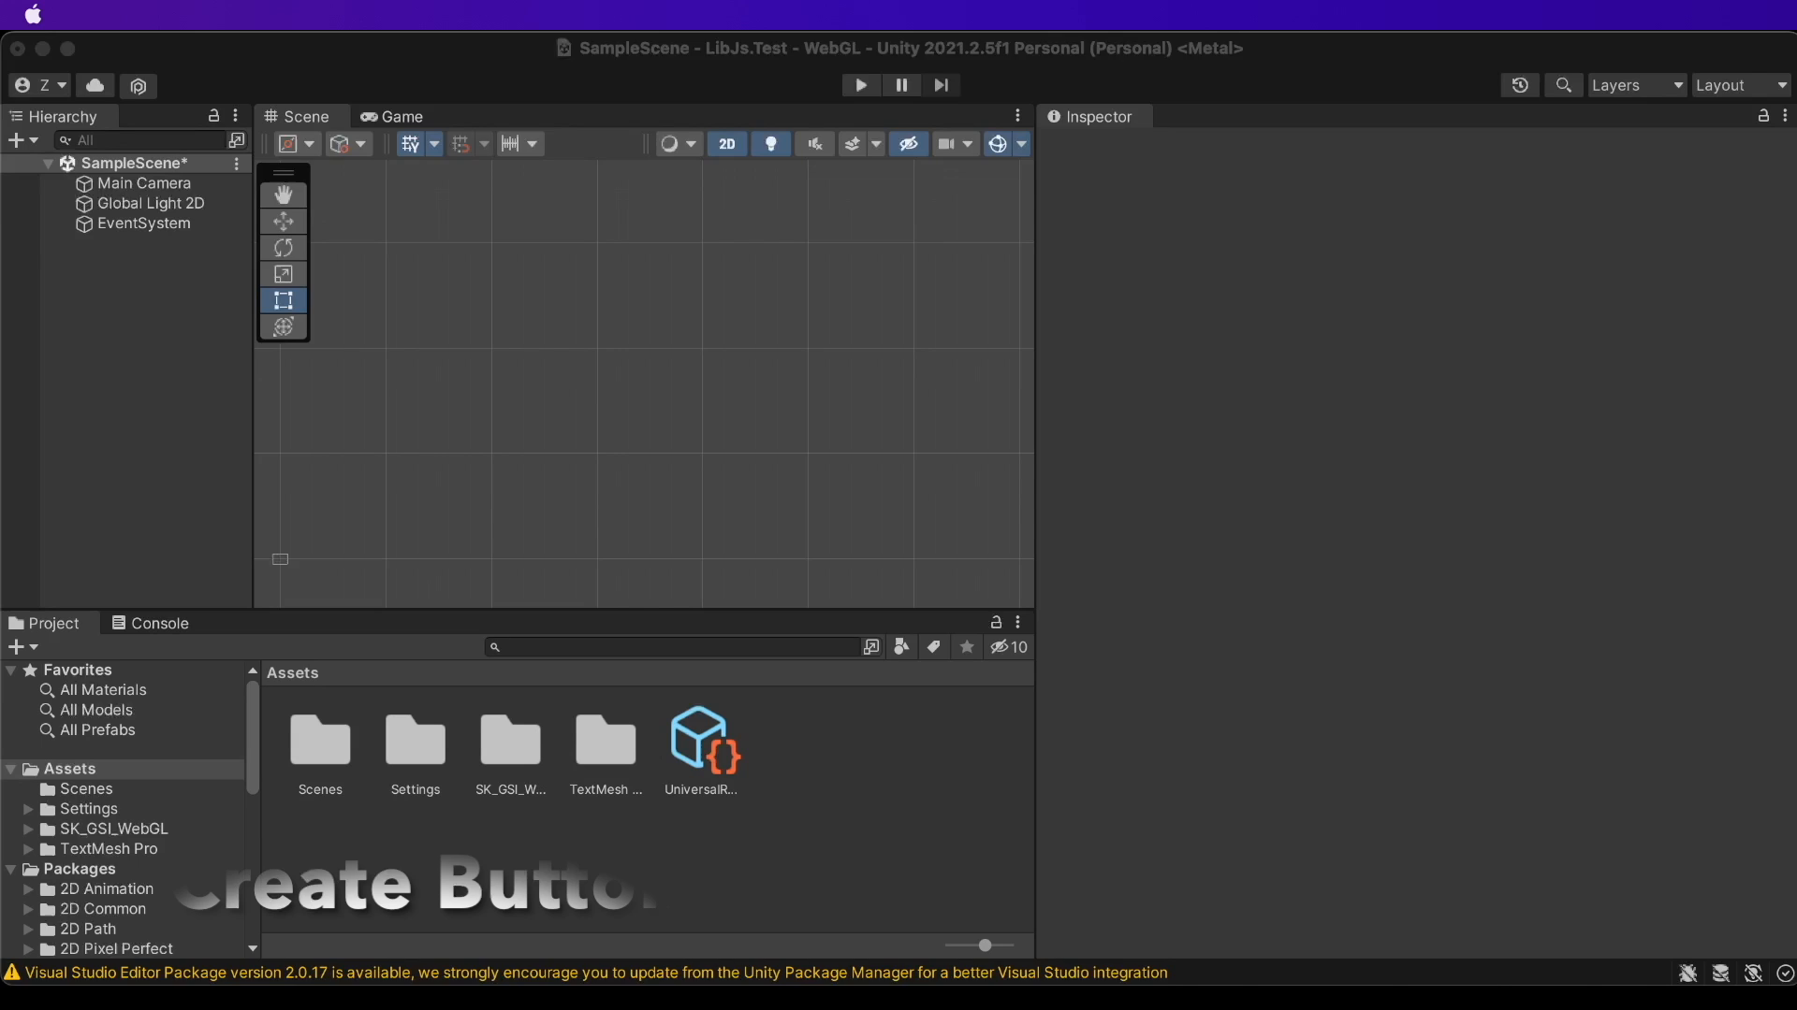Click the Pause button

point(901,85)
